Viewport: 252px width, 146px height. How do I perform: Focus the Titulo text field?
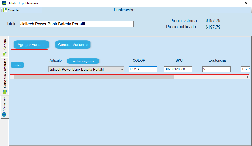pyautogui.click(x=77, y=24)
